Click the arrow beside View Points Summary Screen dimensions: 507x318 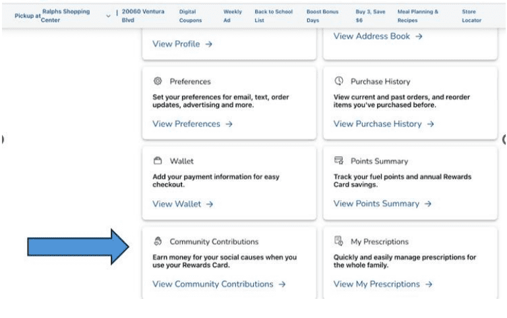click(428, 203)
